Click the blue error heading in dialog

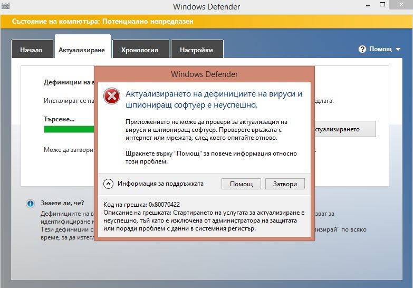214,99
